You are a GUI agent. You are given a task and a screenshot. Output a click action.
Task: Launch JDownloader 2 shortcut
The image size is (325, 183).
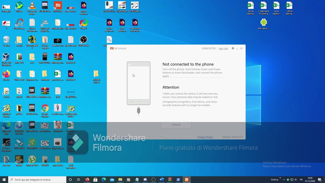click(32, 42)
